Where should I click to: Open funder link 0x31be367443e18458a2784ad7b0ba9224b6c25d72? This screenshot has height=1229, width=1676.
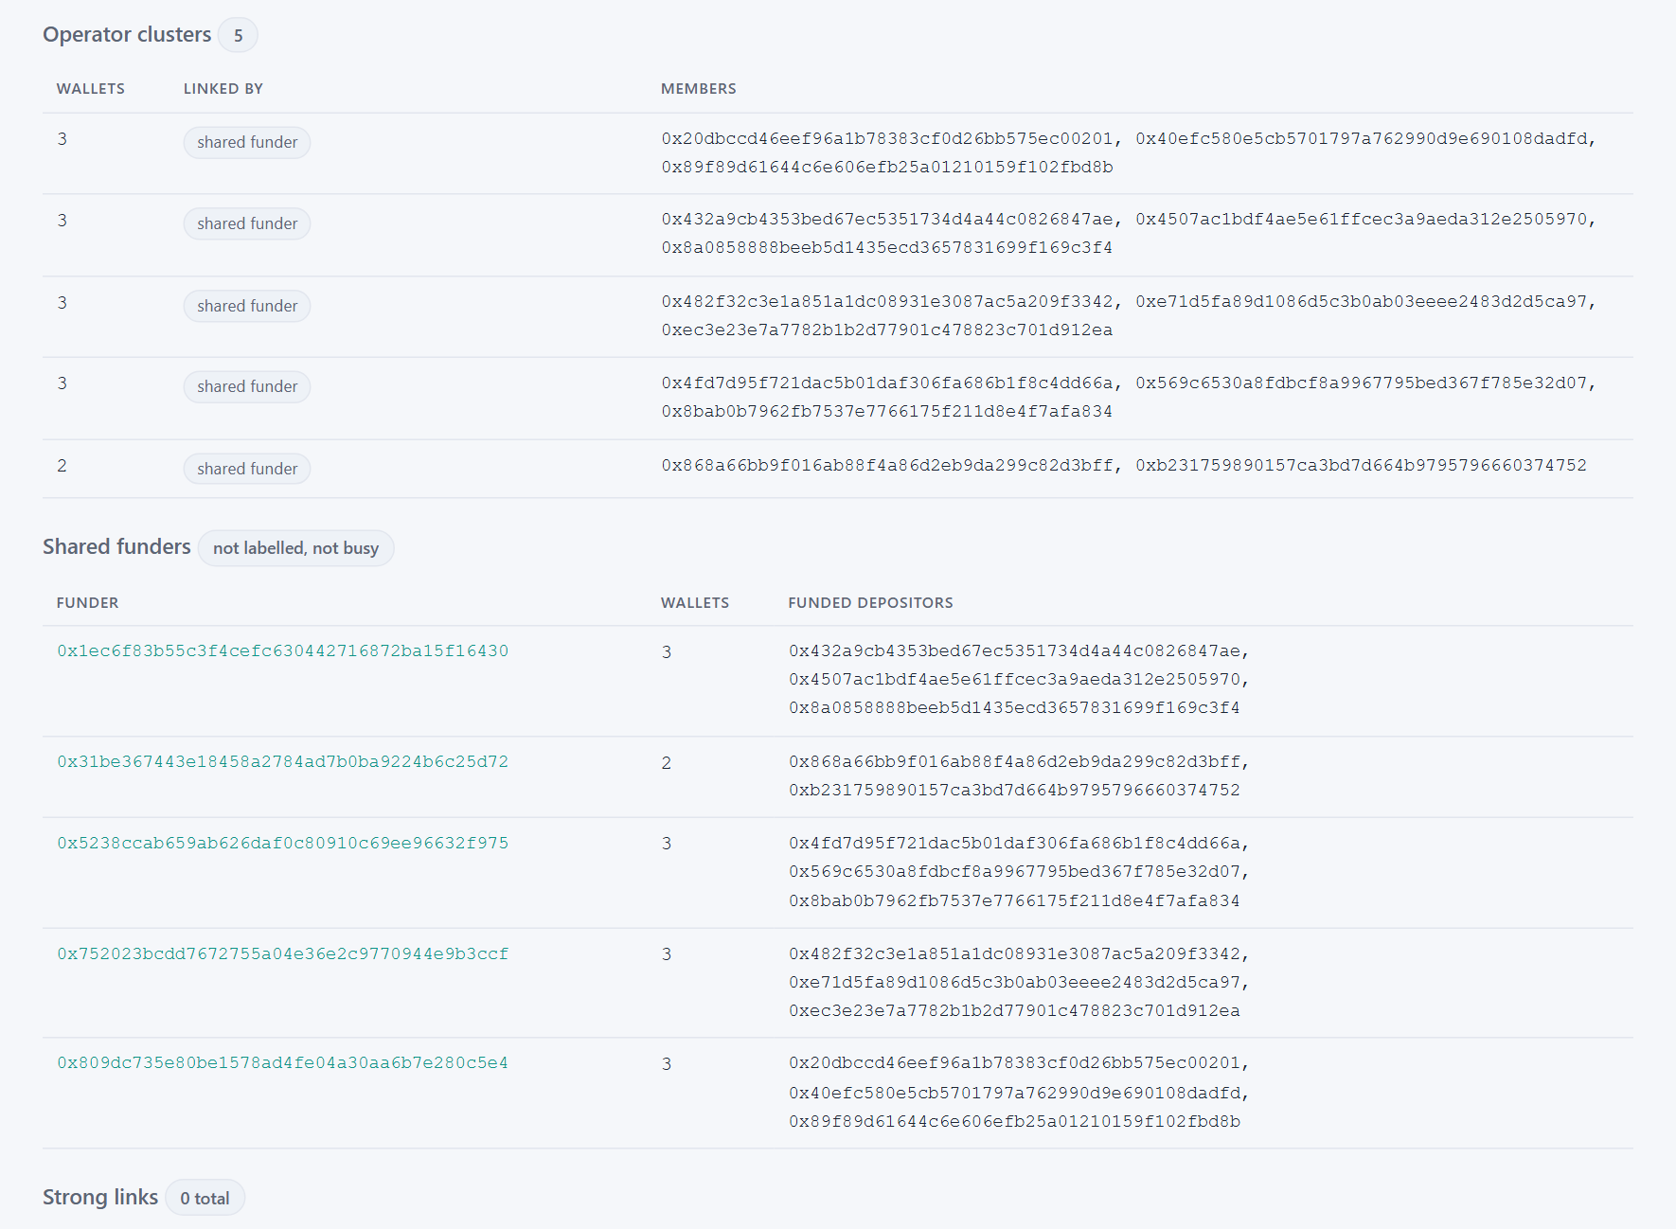[x=282, y=762]
